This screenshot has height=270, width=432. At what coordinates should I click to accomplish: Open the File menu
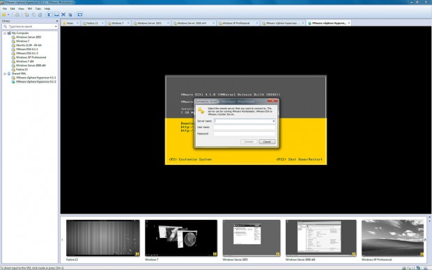click(x=5, y=9)
